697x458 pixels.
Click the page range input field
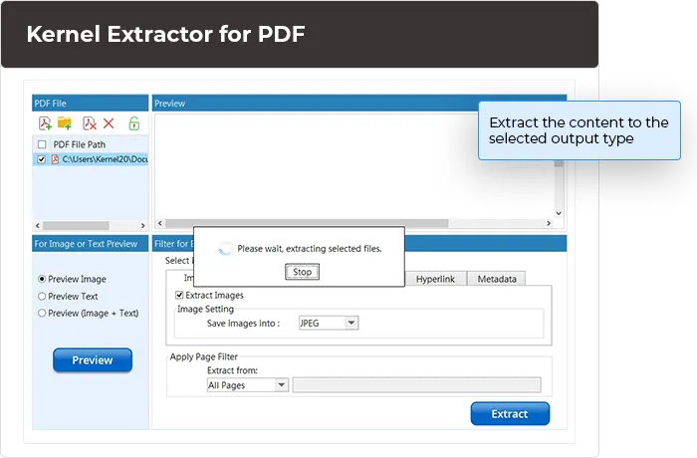[417, 385]
